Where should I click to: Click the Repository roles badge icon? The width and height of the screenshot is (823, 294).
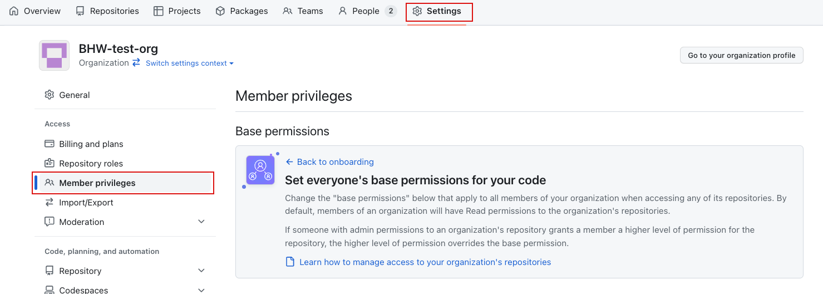(50, 163)
